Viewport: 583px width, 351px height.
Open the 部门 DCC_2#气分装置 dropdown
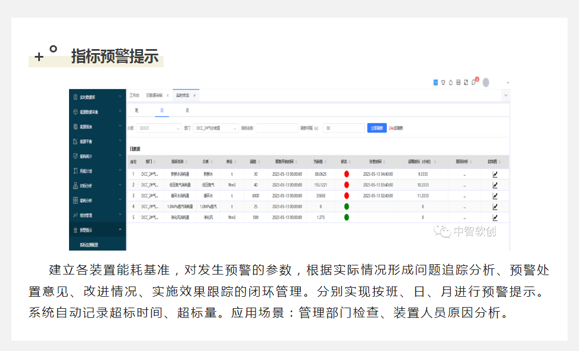tap(216, 128)
